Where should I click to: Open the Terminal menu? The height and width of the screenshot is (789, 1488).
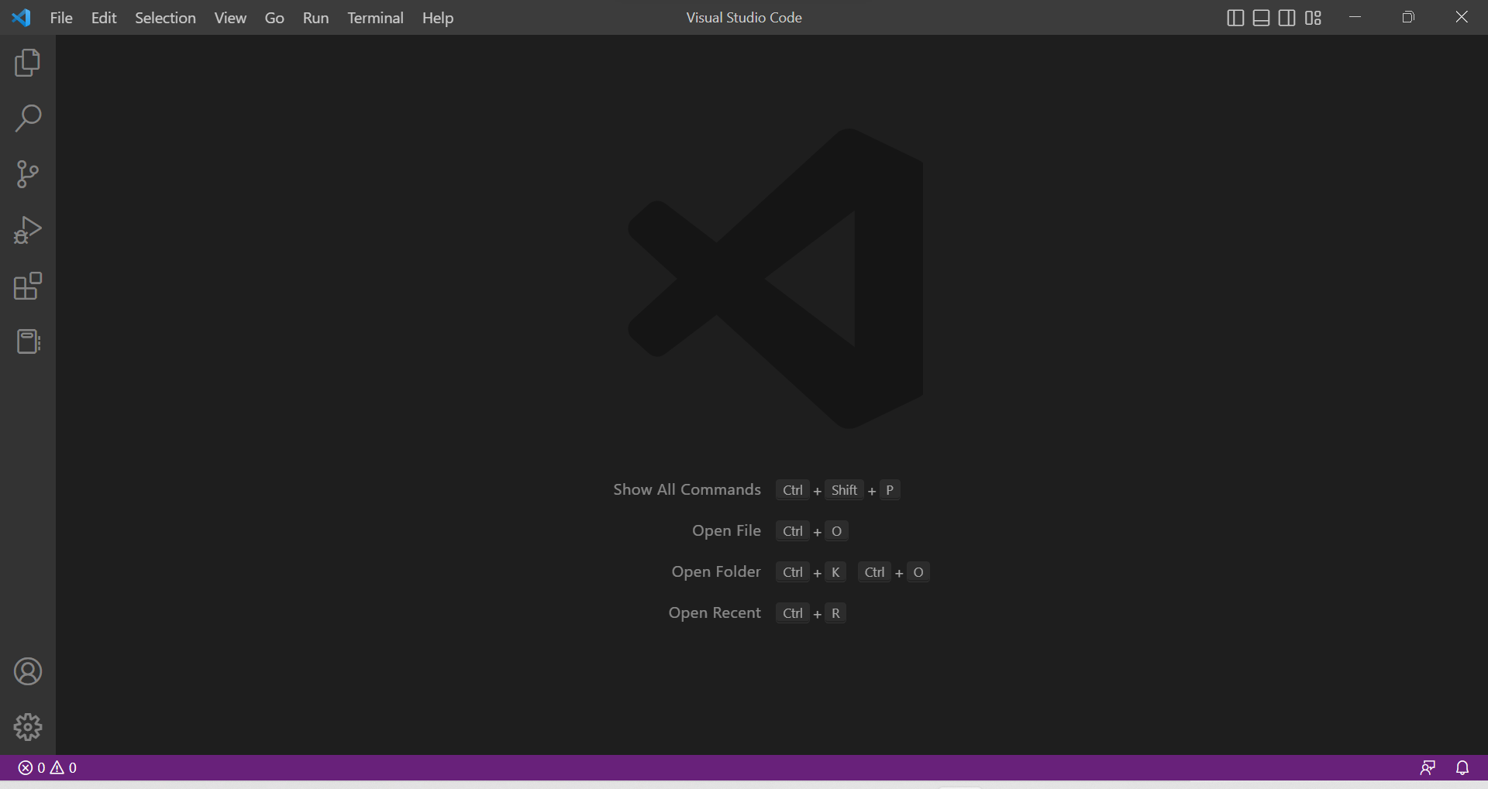tap(375, 18)
